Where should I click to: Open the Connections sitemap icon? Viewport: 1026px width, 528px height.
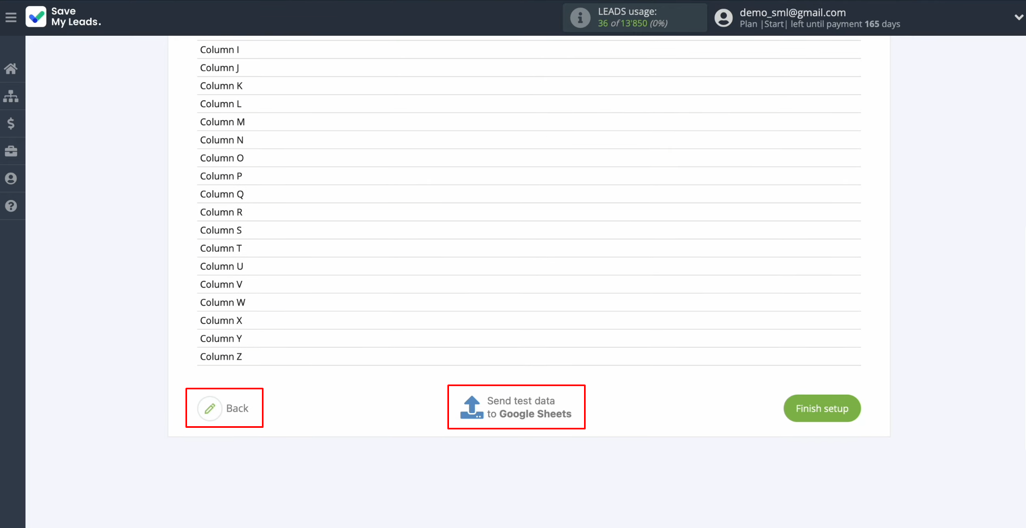tap(11, 96)
